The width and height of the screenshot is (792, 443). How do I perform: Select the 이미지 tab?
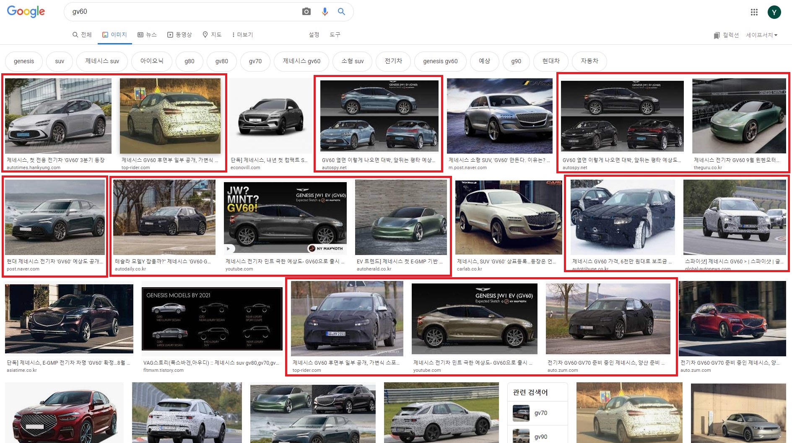tap(114, 35)
